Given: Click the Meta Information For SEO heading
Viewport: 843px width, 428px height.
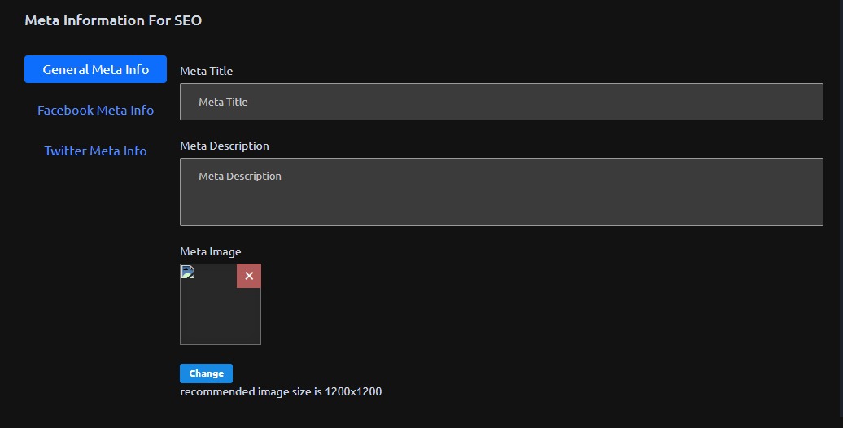Looking at the screenshot, I should (113, 20).
